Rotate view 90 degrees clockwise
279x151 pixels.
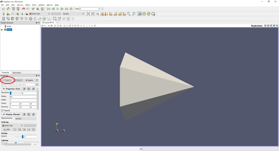tap(129, 14)
